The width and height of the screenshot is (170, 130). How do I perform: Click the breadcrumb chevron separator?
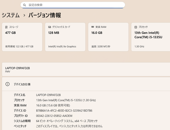[x=24, y=15]
